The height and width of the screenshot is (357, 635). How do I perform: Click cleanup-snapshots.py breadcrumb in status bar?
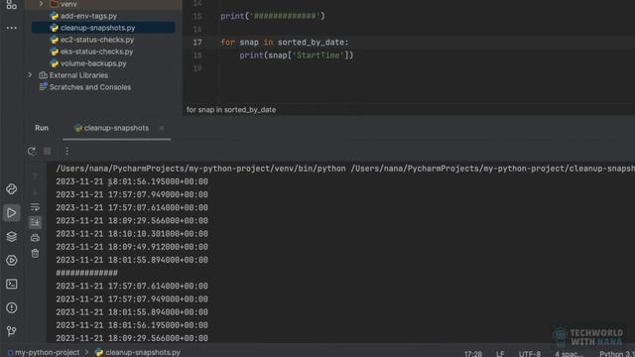point(138,353)
